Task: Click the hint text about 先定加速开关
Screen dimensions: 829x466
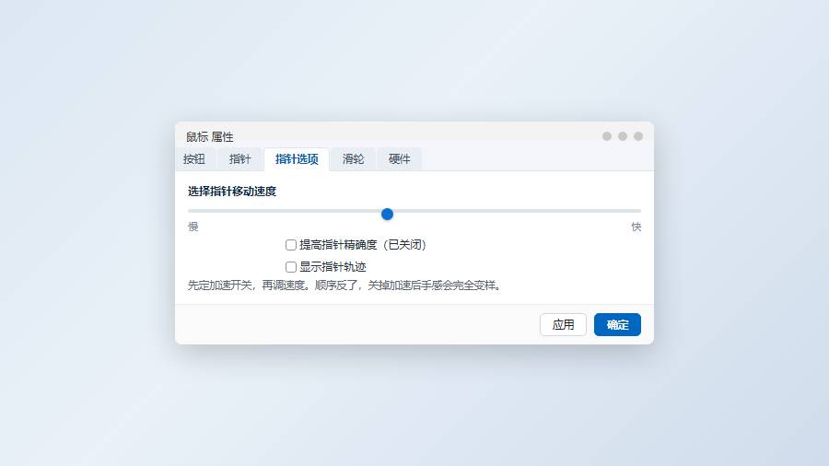Action: [344, 285]
